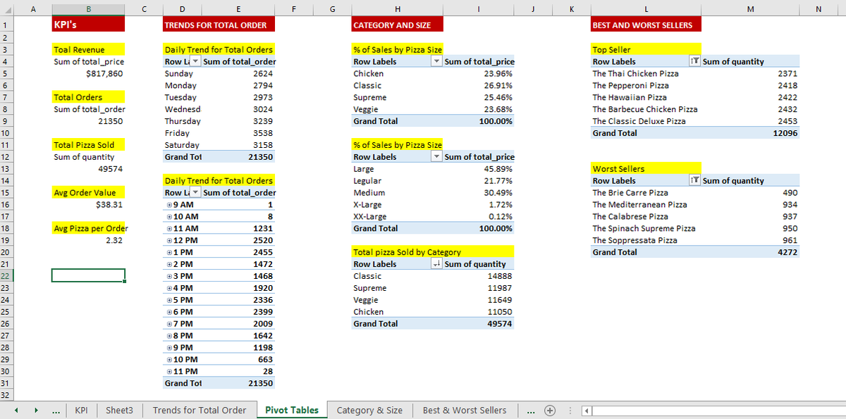Show hidden sheets to the left via ellipsis
The height and width of the screenshot is (419, 846).
[x=56, y=411]
